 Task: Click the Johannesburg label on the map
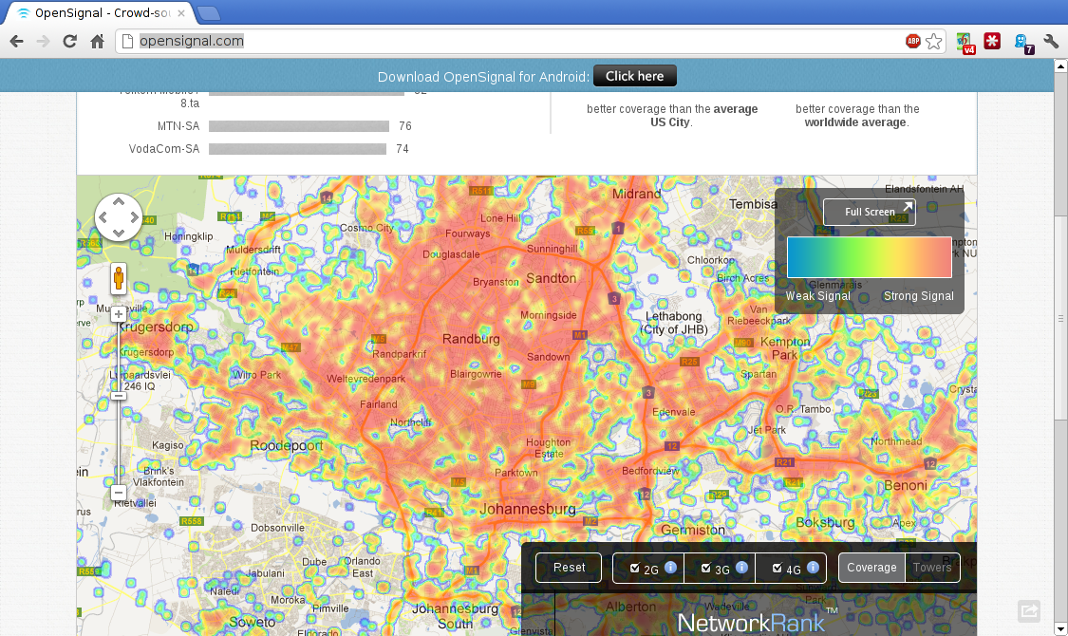[x=528, y=509]
